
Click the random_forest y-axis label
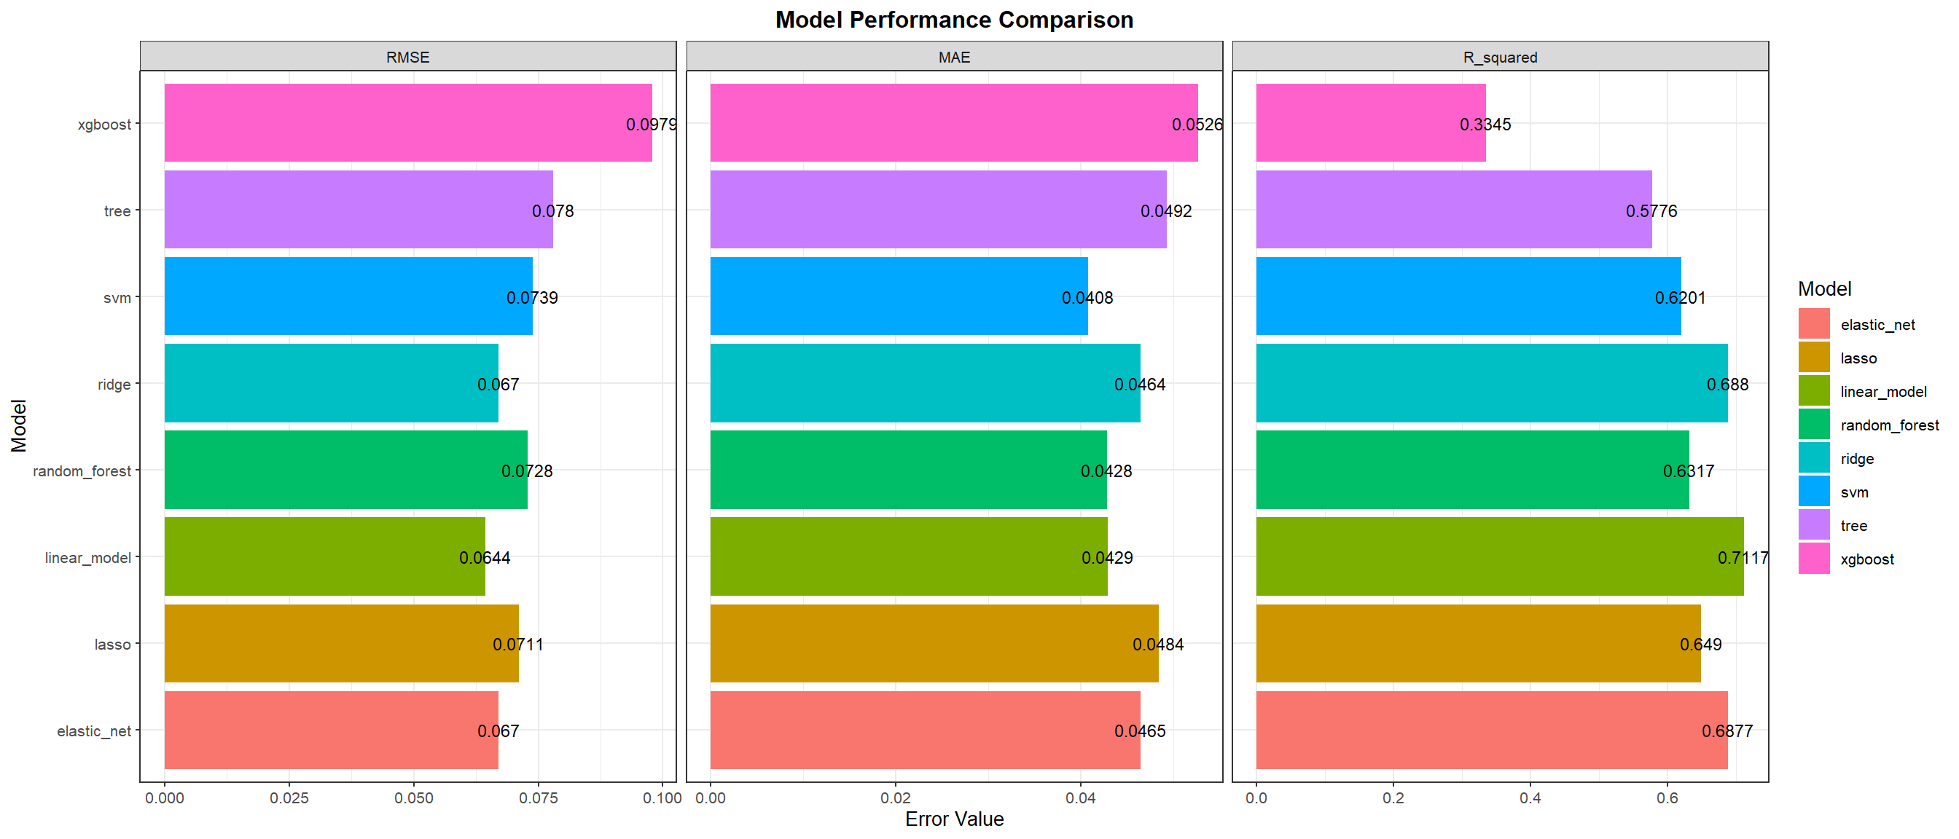coord(82,471)
